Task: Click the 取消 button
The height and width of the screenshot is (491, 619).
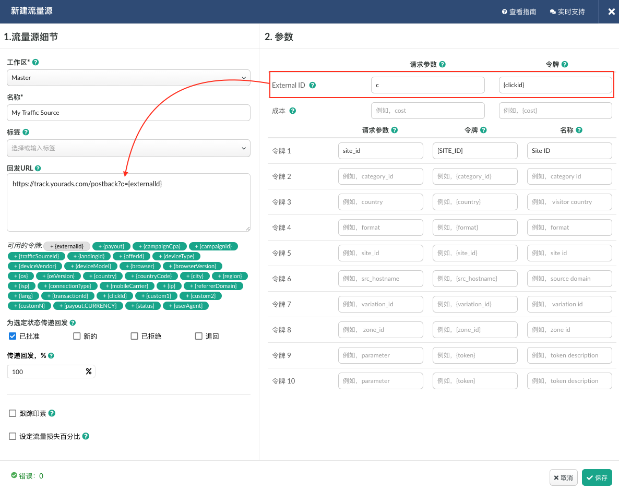Action: pos(563,477)
